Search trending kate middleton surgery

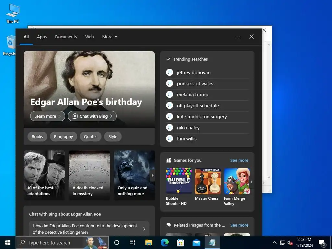[207, 117]
